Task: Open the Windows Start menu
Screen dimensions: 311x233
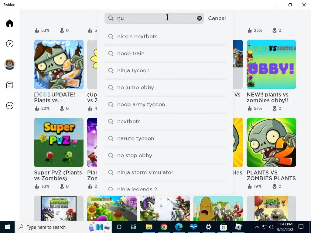Action: [x=7, y=227]
